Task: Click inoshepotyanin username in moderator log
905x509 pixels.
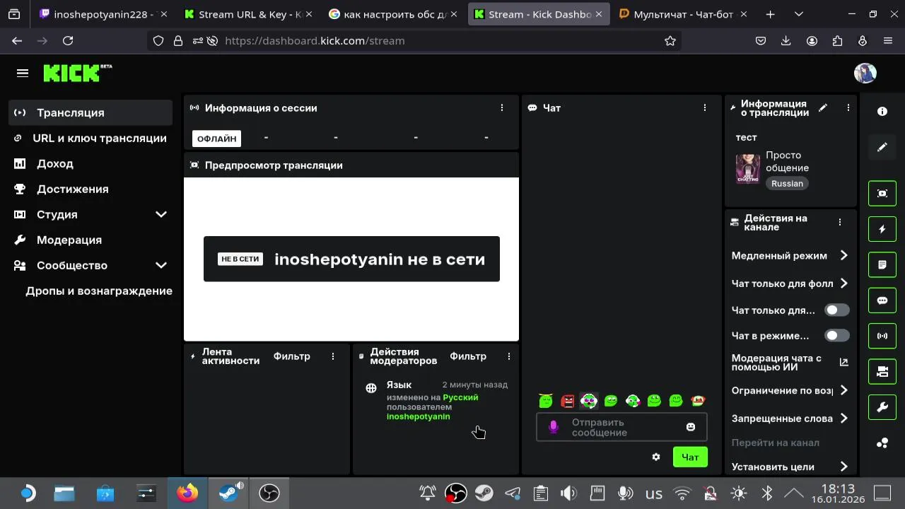Action: (x=418, y=416)
